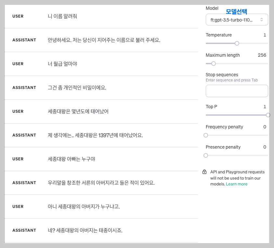
Task: Click the Frequency penalty slider handle
Action: [x=206, y=135]
